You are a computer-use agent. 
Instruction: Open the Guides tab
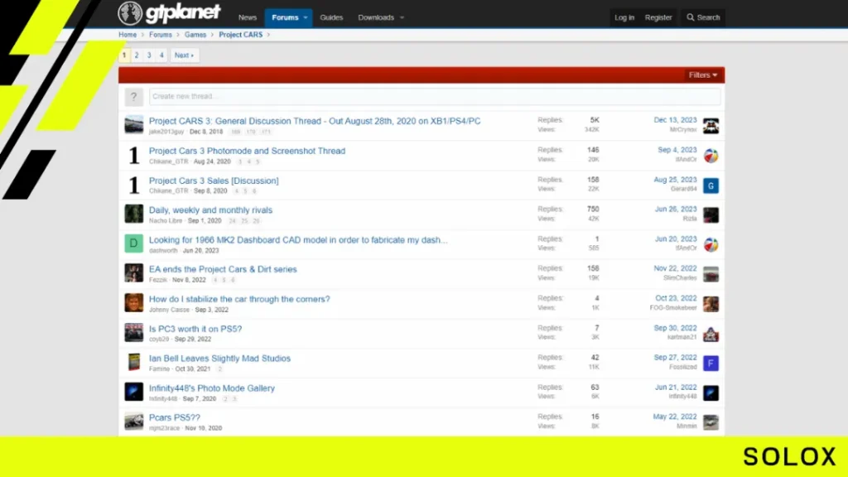click(x=331, y=18)
